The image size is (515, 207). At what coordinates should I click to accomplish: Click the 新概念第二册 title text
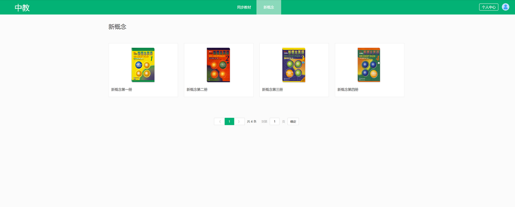tap(197, 90)
